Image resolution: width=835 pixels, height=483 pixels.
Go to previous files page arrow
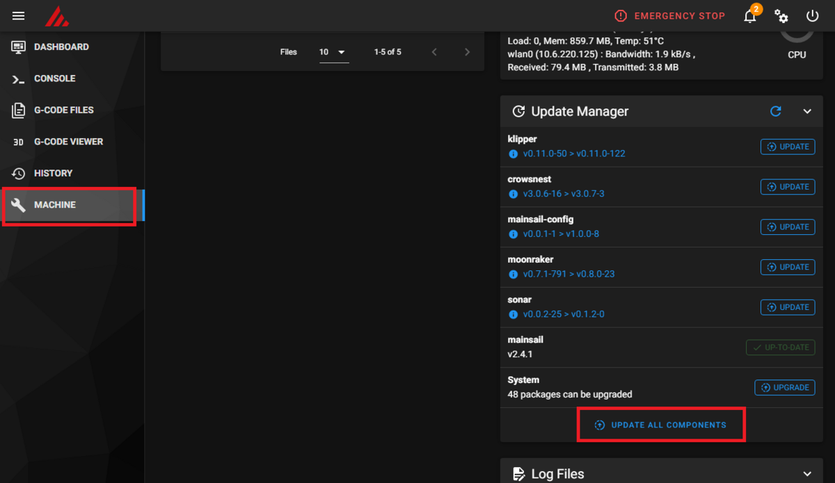(x=434, y=52)
